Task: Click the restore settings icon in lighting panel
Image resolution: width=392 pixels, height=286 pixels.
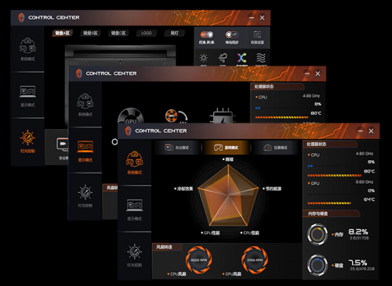Action: click(x=257, y=34)
